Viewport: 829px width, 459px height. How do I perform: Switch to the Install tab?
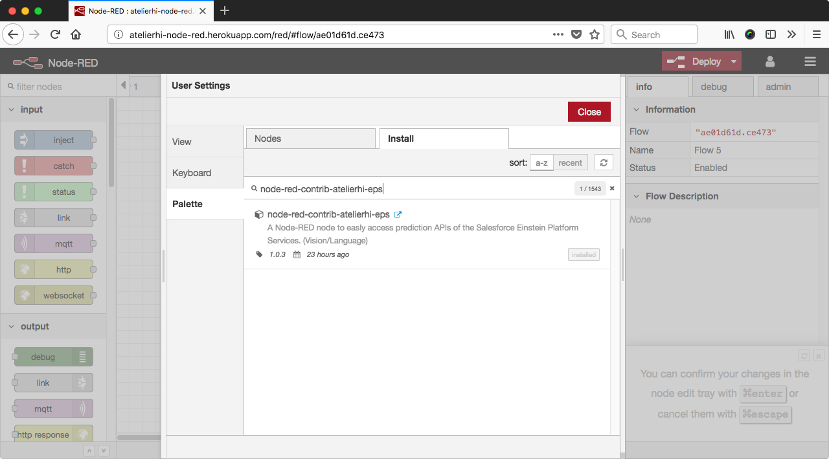(x=444, y=139)
